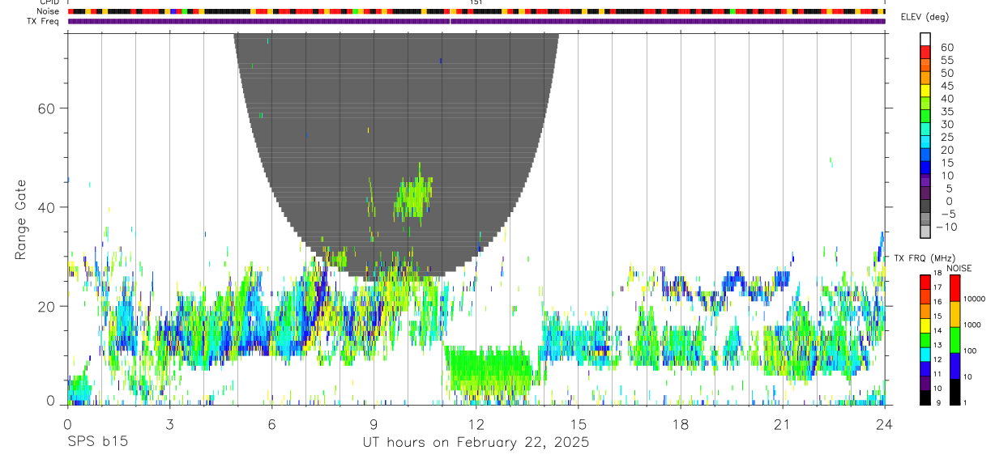Click the Noise row label at top

pos(49,12)
